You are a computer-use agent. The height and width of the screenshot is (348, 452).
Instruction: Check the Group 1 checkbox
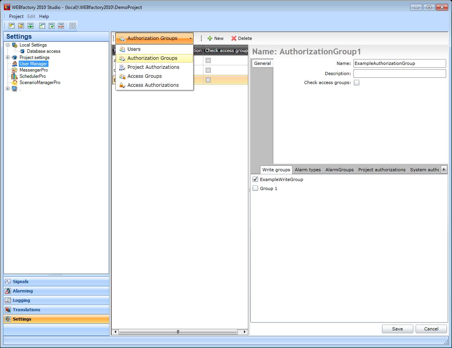(x=256, y=188)
